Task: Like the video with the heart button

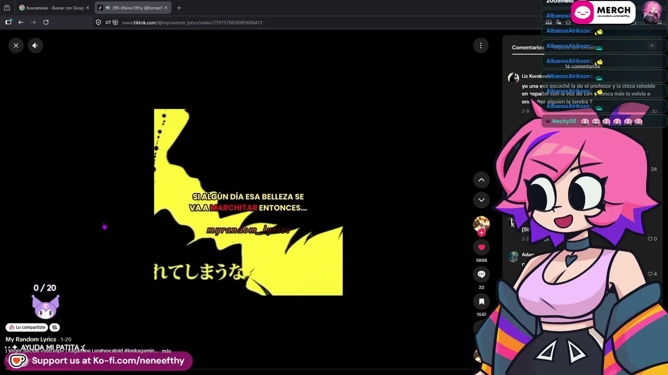Action: click(481, 247)
